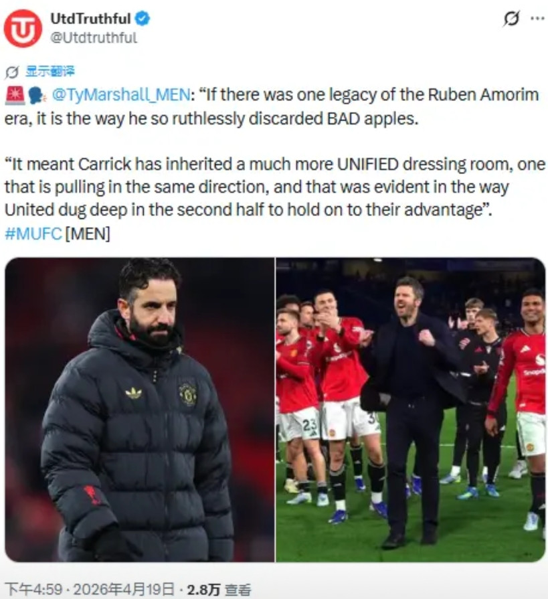This screenshot has width=548, height=599.
Task: Open the left photo of bearded coach
Action: coord(139,410)
